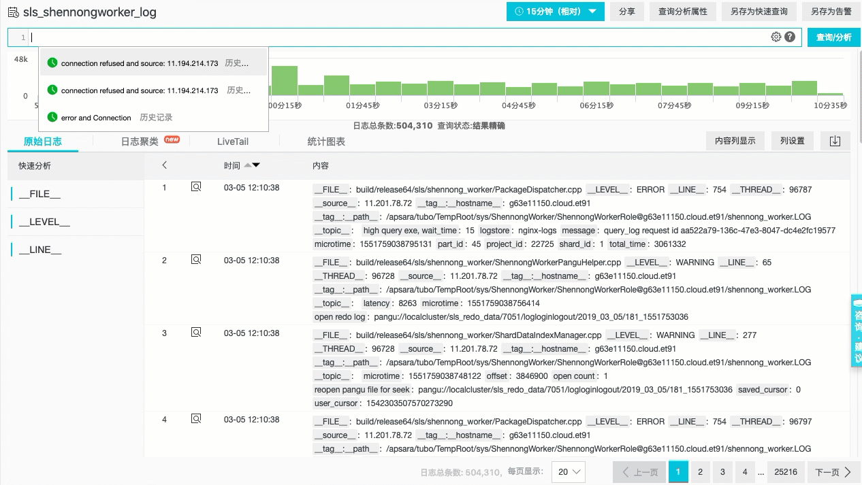Screen dimensions: 862x485
Task: Click the help question mark icon
Action: click(x=790, y=37)
